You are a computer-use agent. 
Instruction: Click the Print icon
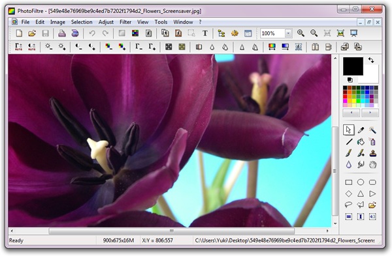click(62, 33)
